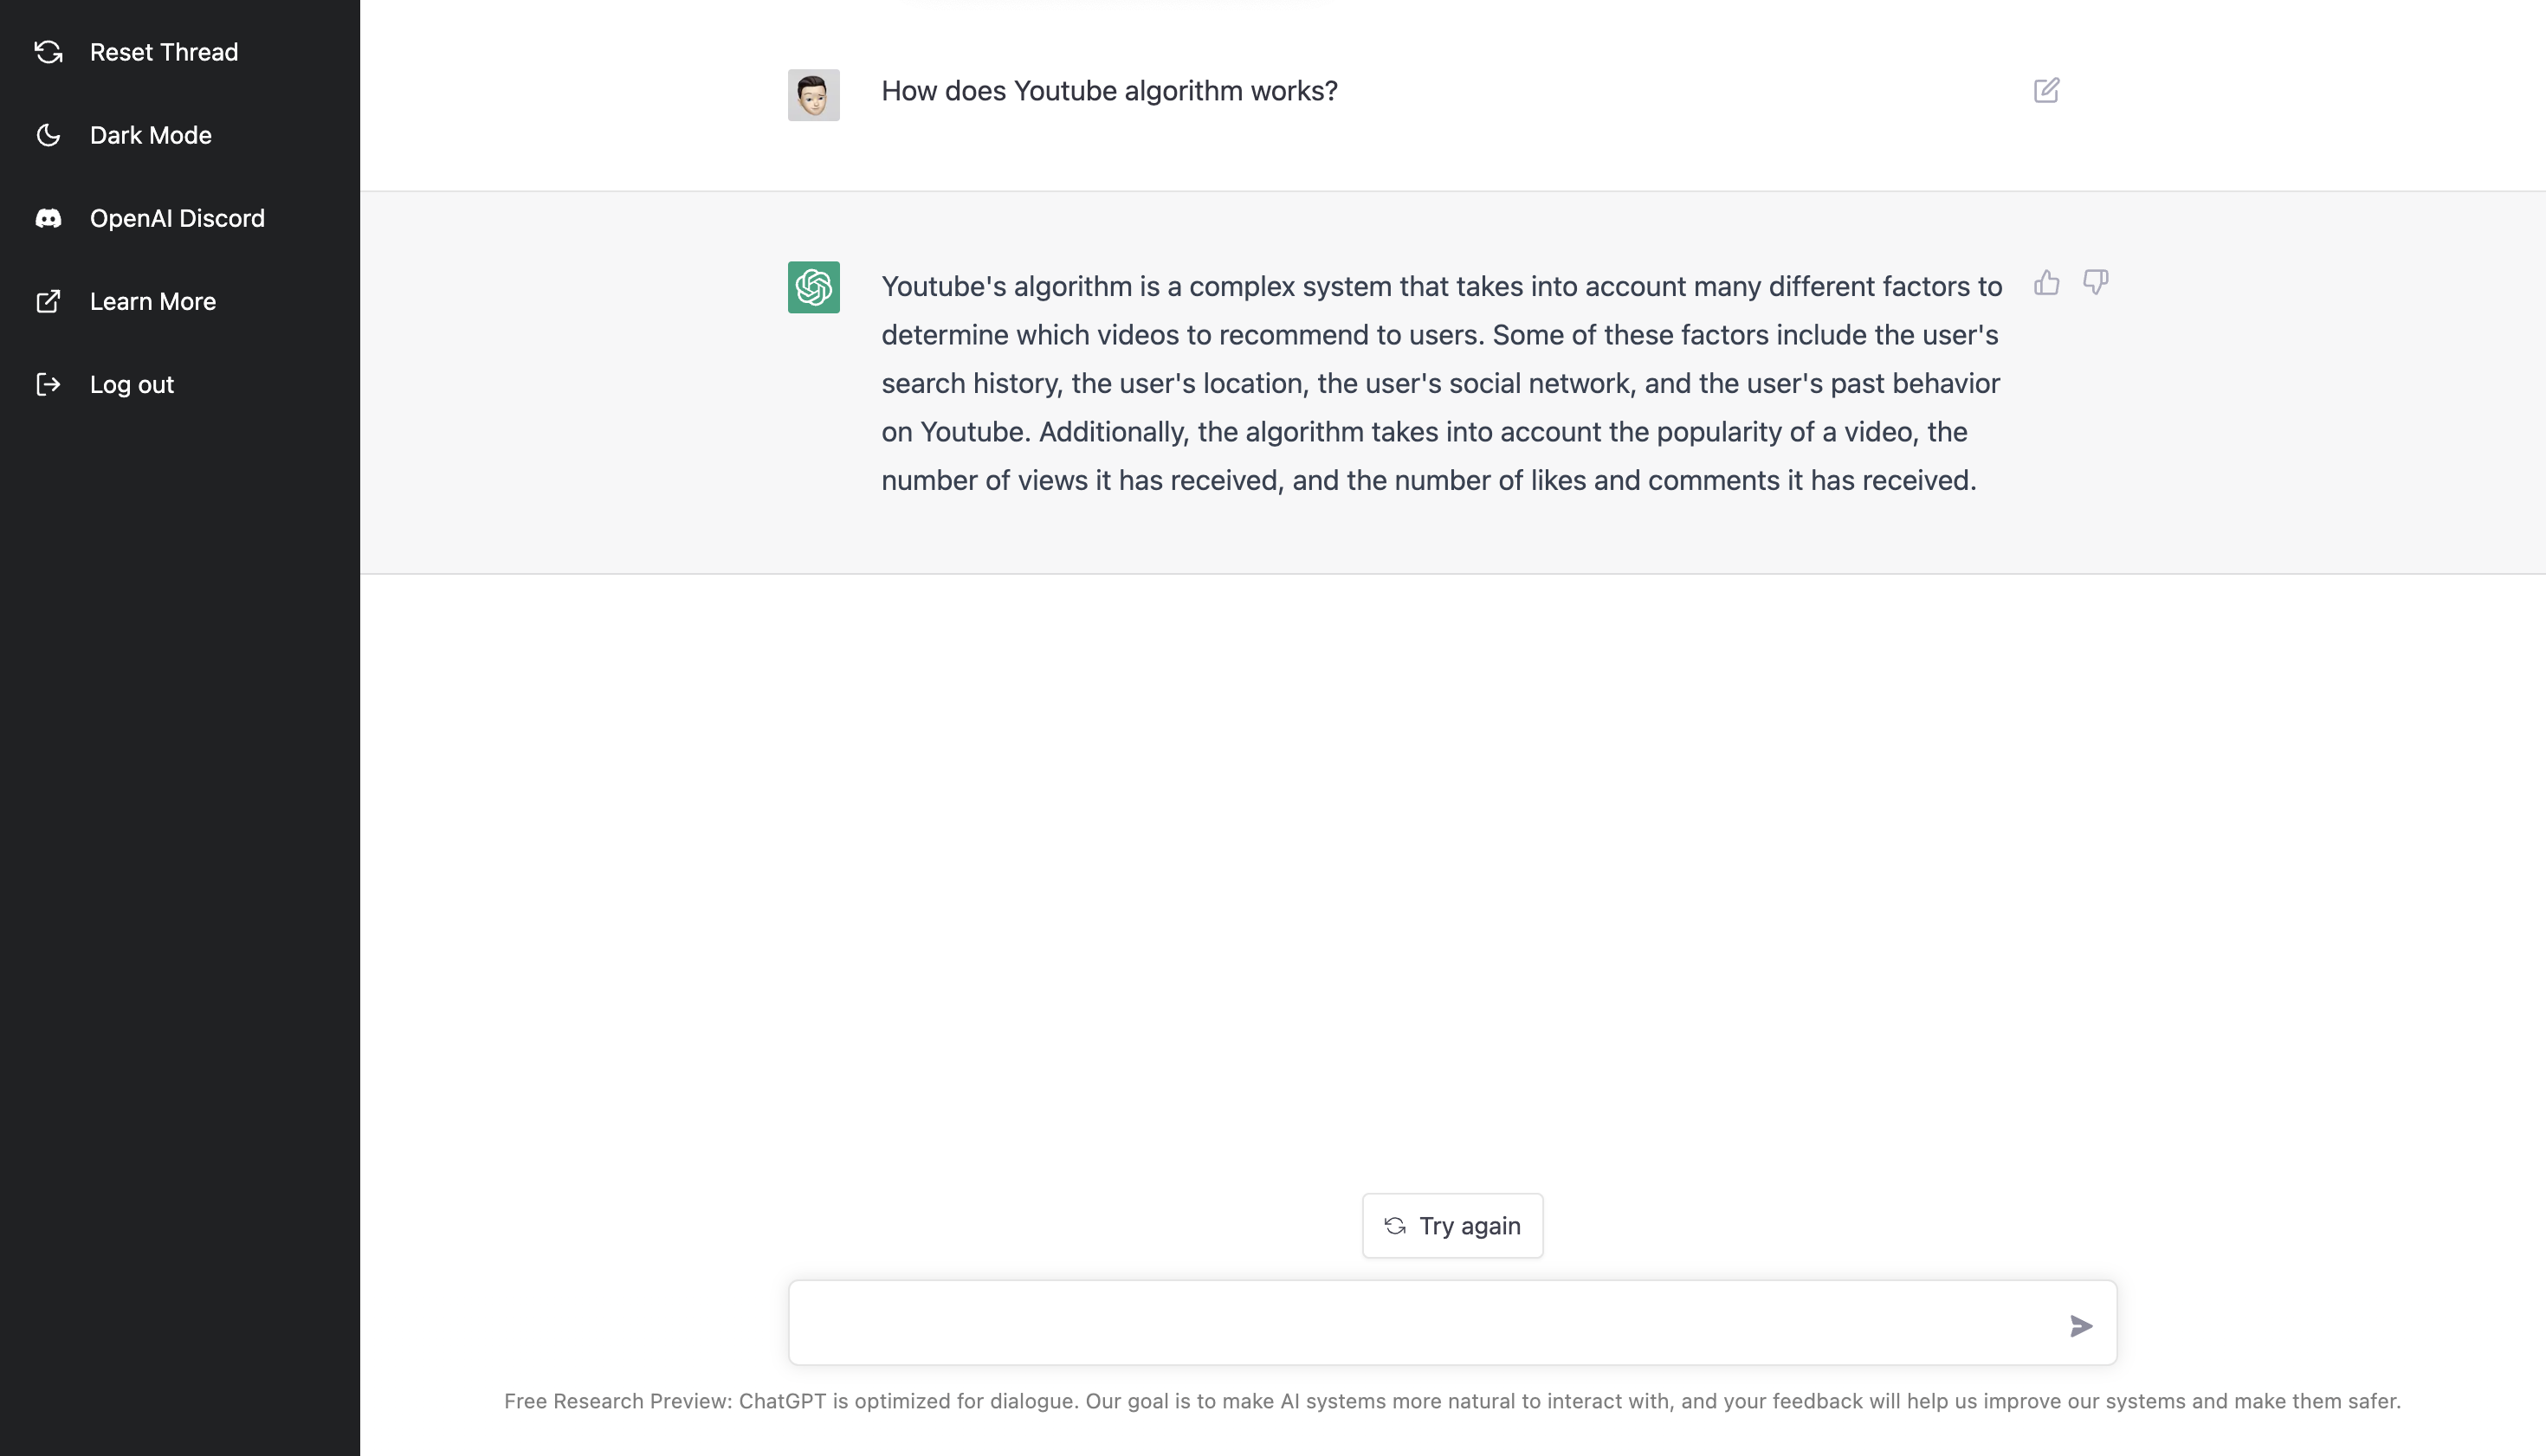Select the Log out option
Viewport: 2546px width, 1456px height.
click(132, 384)
